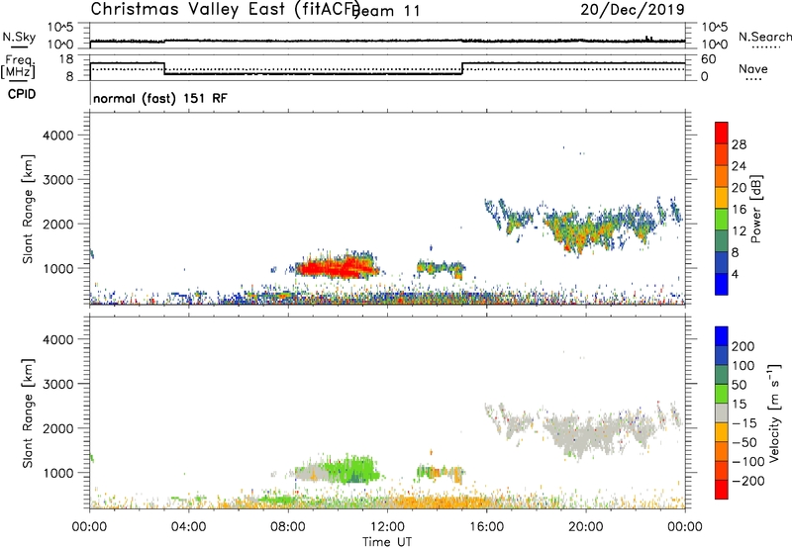Click the green velocity patch near 10:00 UT
Image resolution: width=792 pixels, height=548 pixels.
click(353, 469)
